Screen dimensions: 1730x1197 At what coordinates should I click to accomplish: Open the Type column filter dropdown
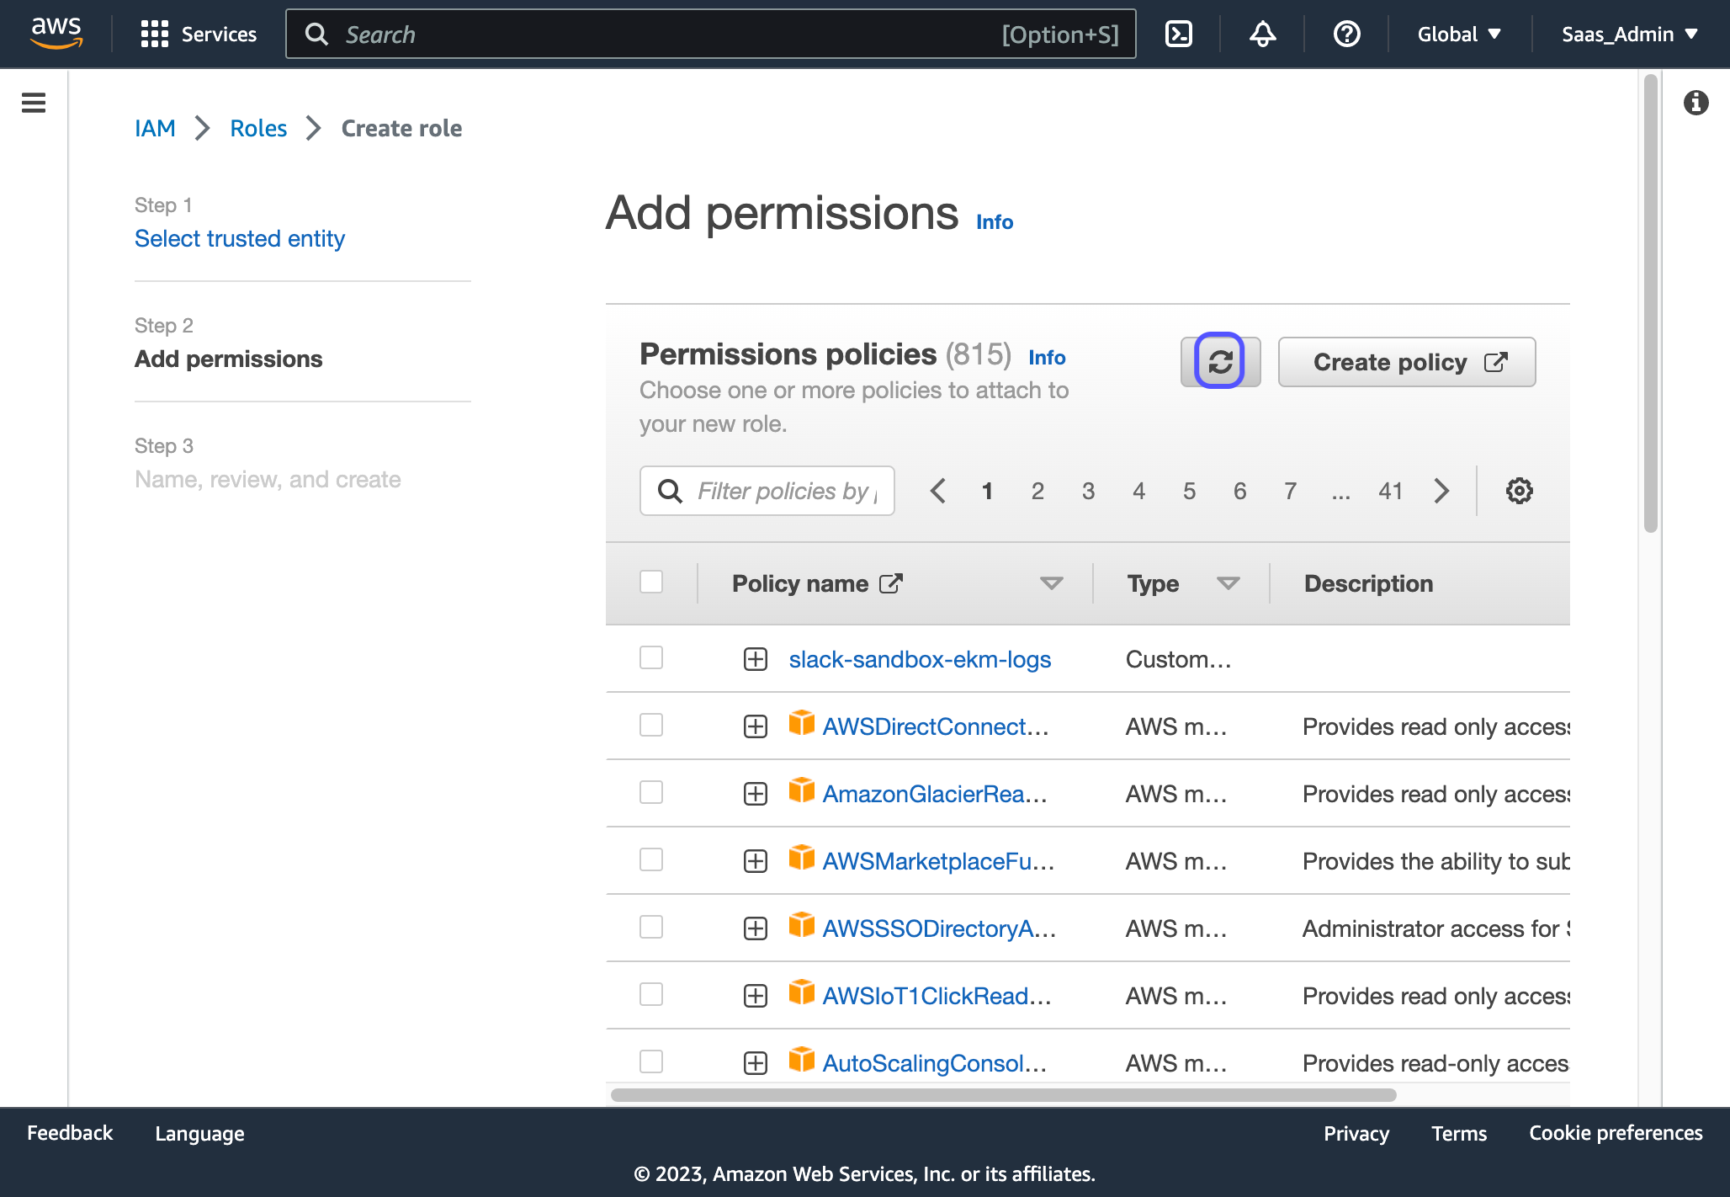[1228, 583]
